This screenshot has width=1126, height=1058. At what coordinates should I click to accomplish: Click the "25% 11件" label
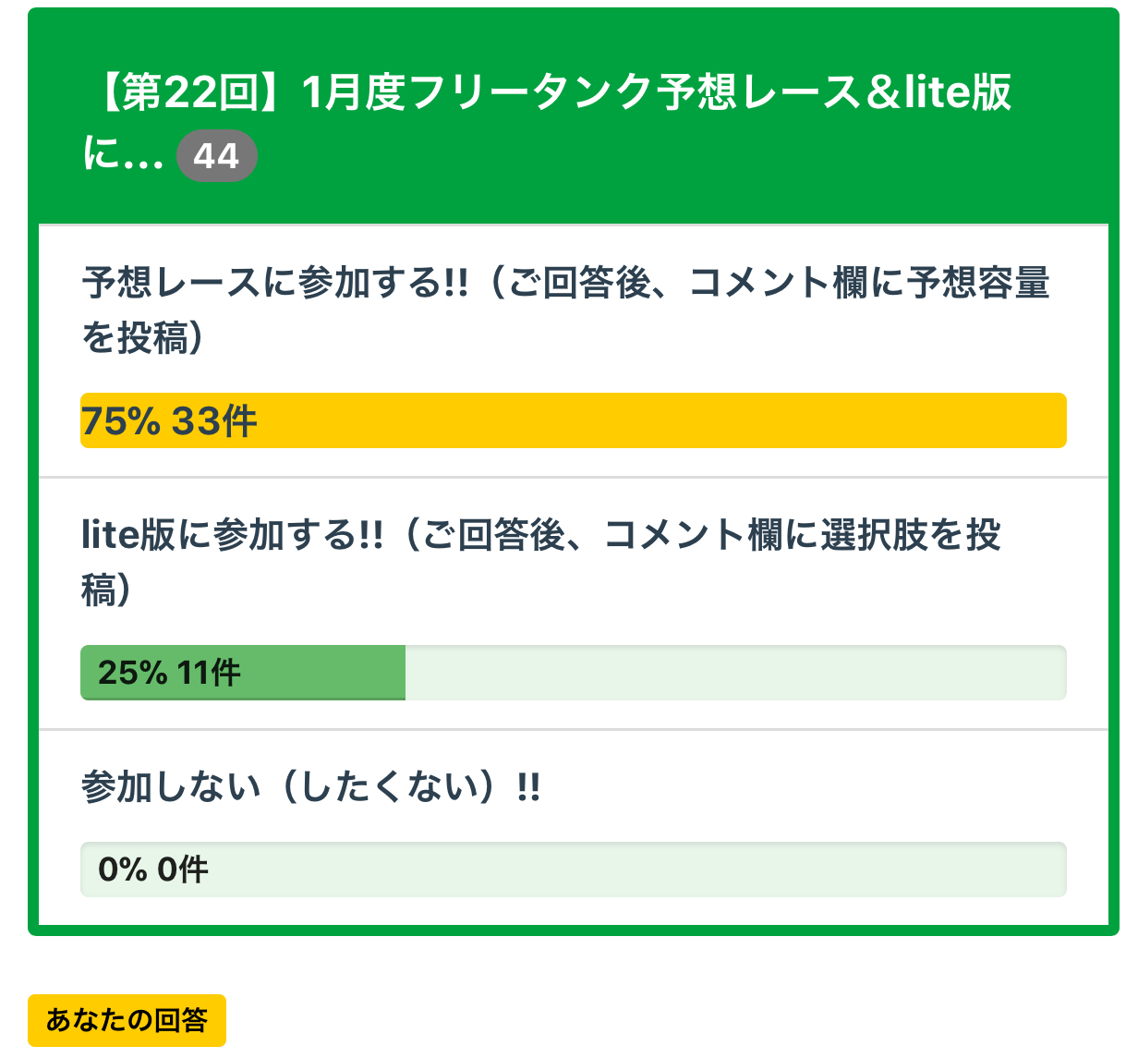tap(170, 673)
